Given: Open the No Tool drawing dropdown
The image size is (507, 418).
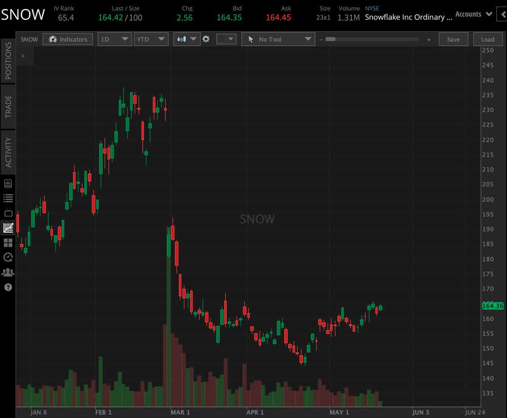Looking at the screenshot, I should pyautogui.click(x=278, y=39).
